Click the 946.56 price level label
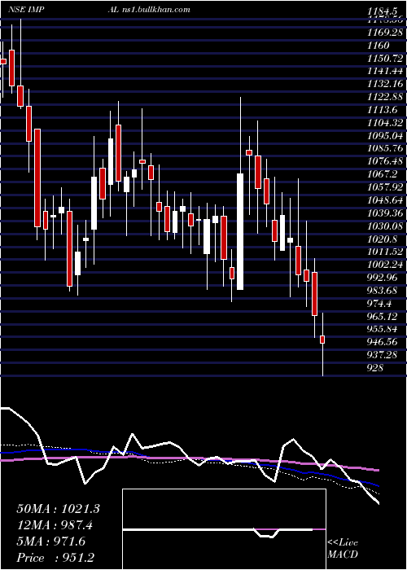The width and height of the screenshot is (407, 570). pyautogui.click(x=383, y=342)
